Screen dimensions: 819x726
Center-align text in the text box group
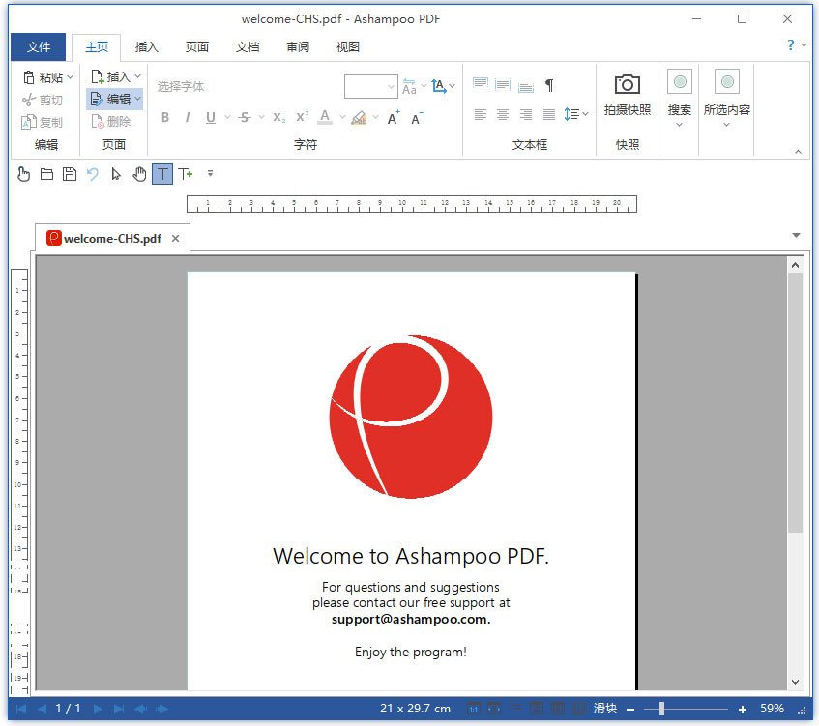[x=503, y=114]
